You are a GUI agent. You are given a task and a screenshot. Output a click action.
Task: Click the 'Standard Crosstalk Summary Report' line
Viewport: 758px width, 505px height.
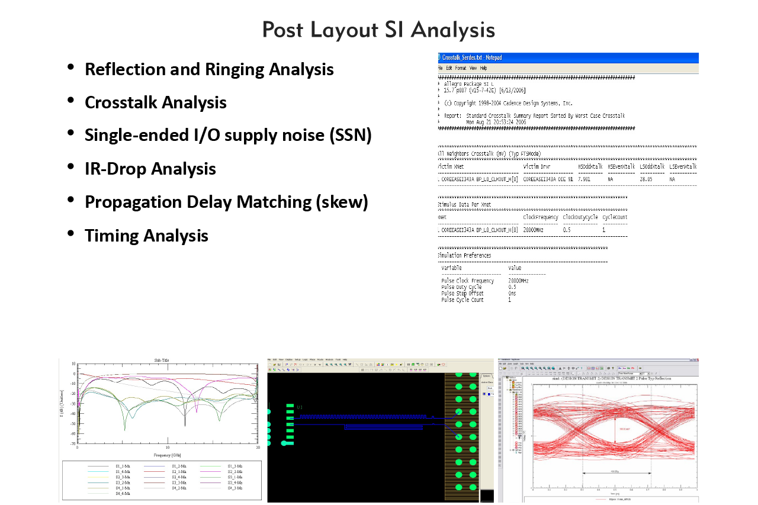[x=534, y=116]
